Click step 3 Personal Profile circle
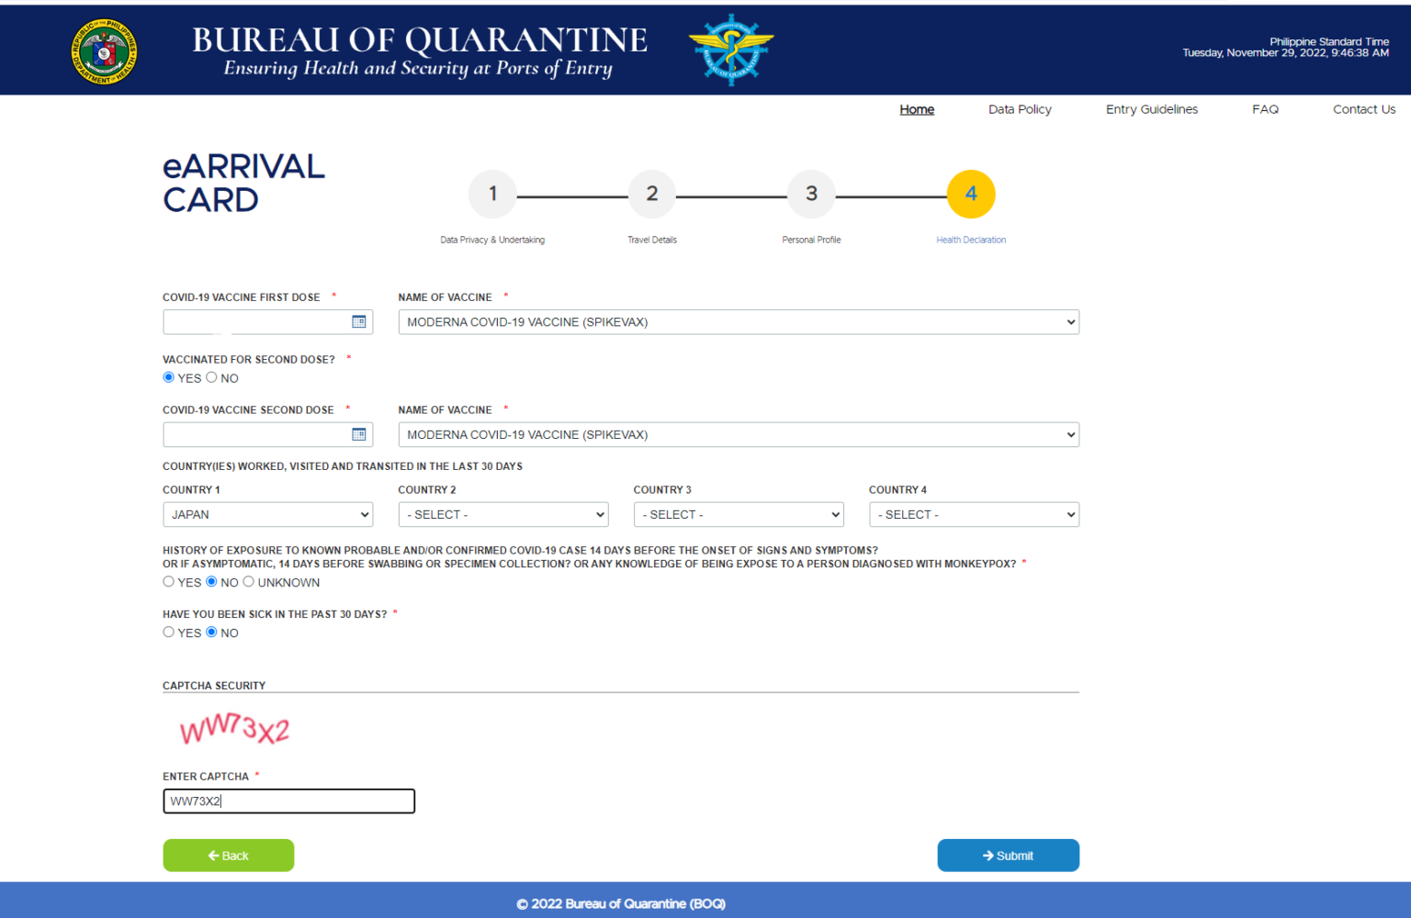This screenshot has height=918, width=1411. click(811, 194)
